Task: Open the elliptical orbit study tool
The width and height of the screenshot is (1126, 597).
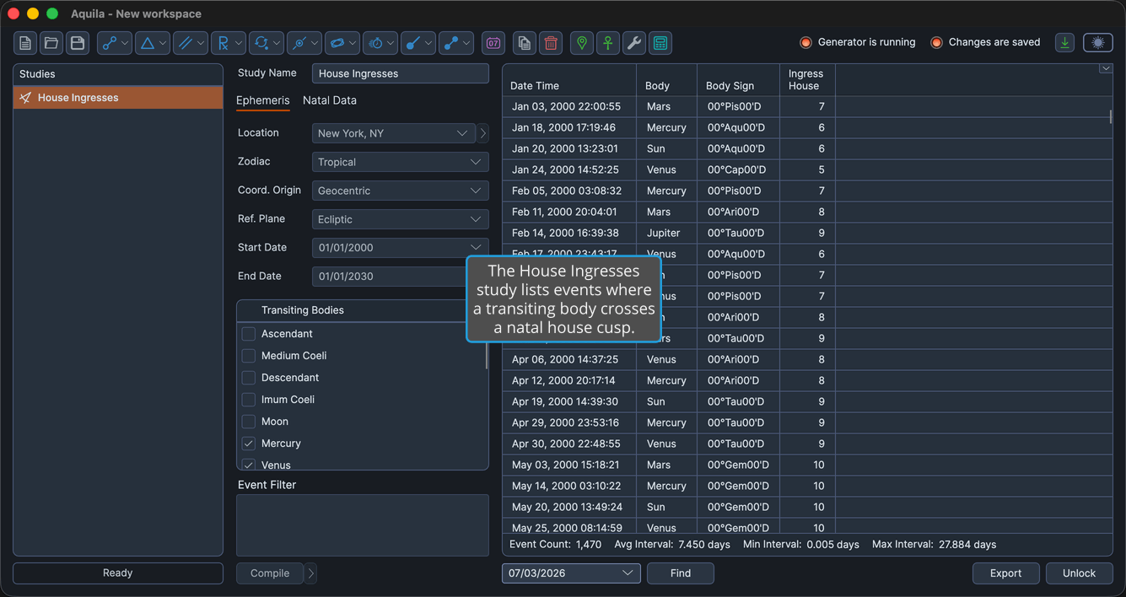Action: point(342,43)
